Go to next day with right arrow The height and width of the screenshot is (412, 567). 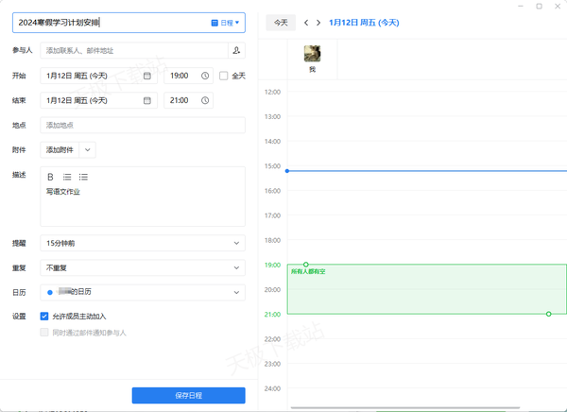(x=318, y=22)
